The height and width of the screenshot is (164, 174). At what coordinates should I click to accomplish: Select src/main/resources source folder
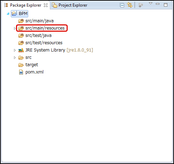point(45,28)
